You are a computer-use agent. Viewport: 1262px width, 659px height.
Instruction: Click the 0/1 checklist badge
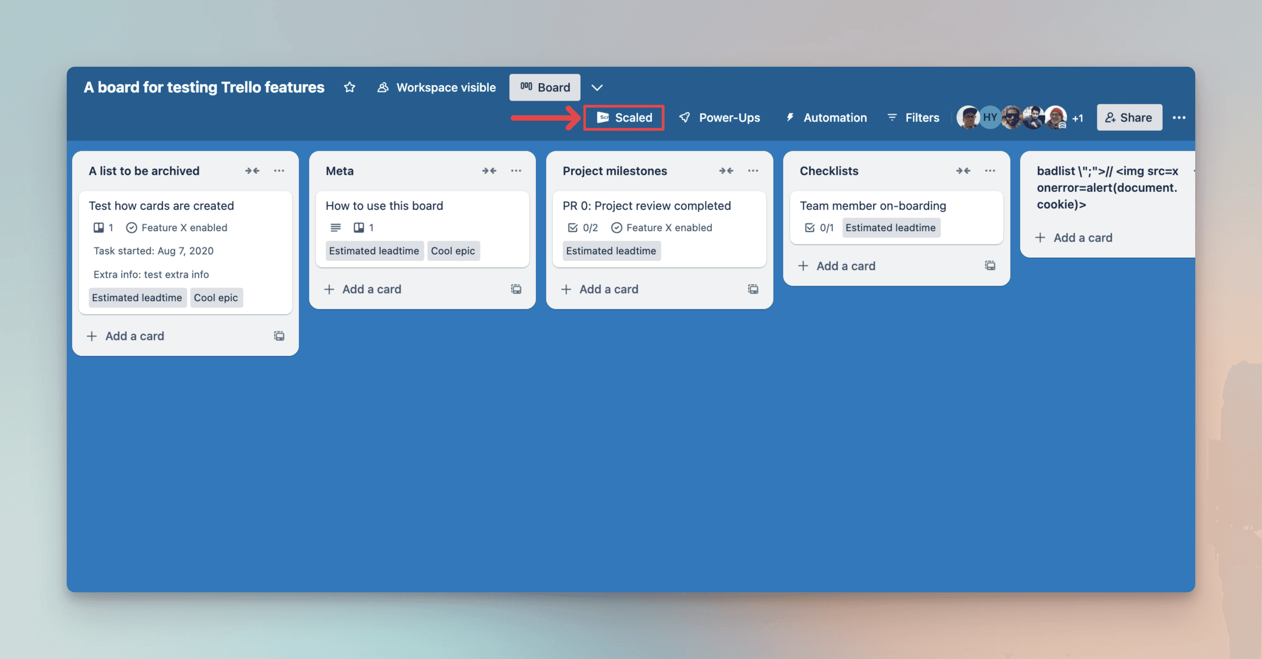tap(820, 228)
